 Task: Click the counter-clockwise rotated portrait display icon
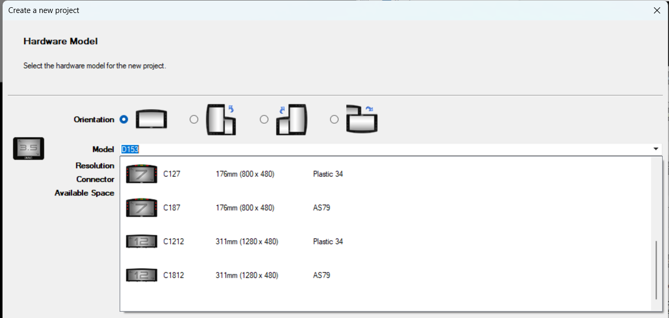click(292, 119)
